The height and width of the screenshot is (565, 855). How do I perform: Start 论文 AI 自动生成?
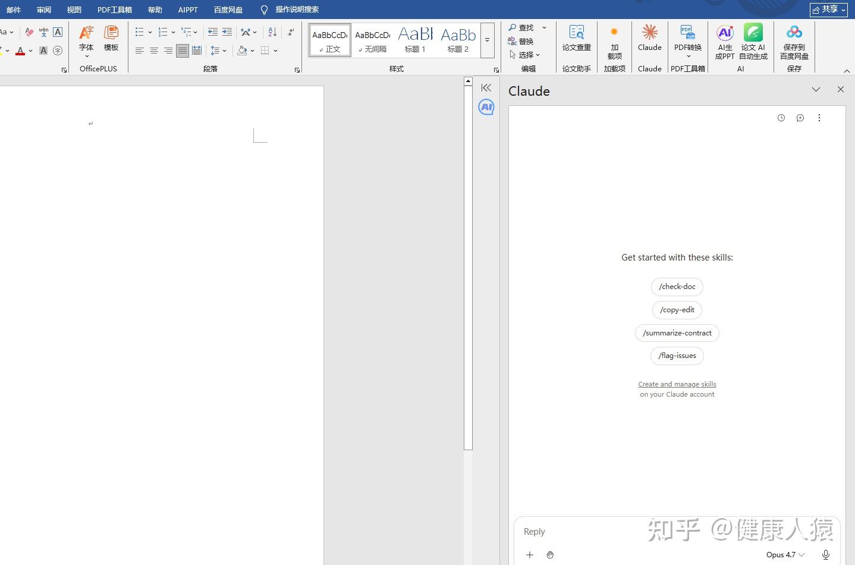753,42
